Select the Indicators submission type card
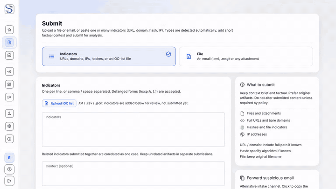This screenshot has width=336, height=189. tap(109, 56)
